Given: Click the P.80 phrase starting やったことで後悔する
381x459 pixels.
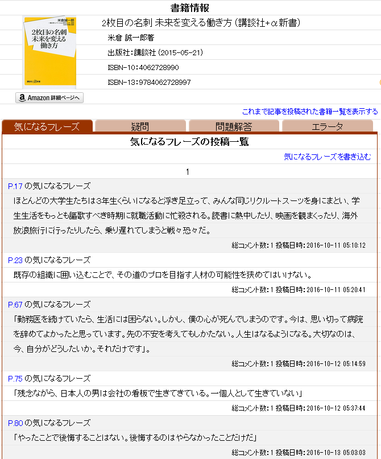Looking at the screenshot, I should [x=135, y=438].
